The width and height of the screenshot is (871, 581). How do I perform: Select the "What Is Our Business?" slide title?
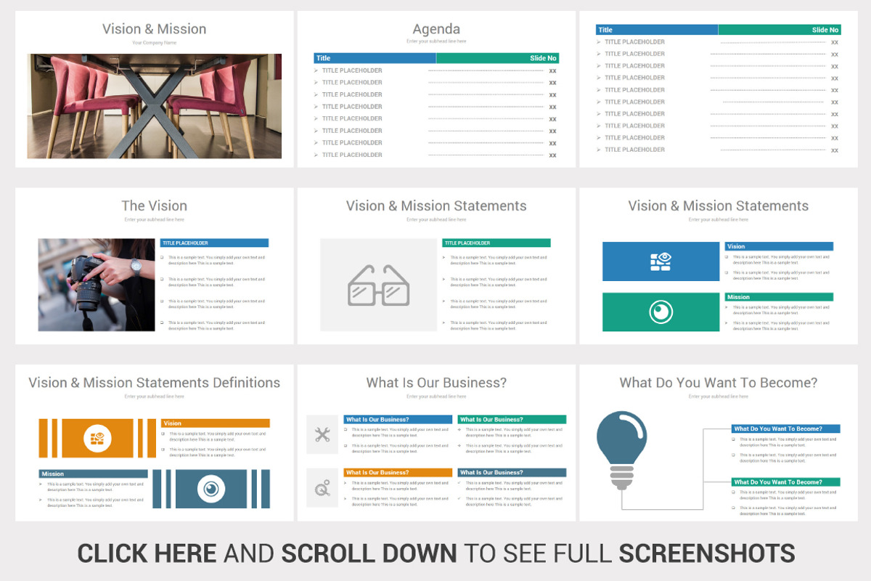tap(436, 383)
